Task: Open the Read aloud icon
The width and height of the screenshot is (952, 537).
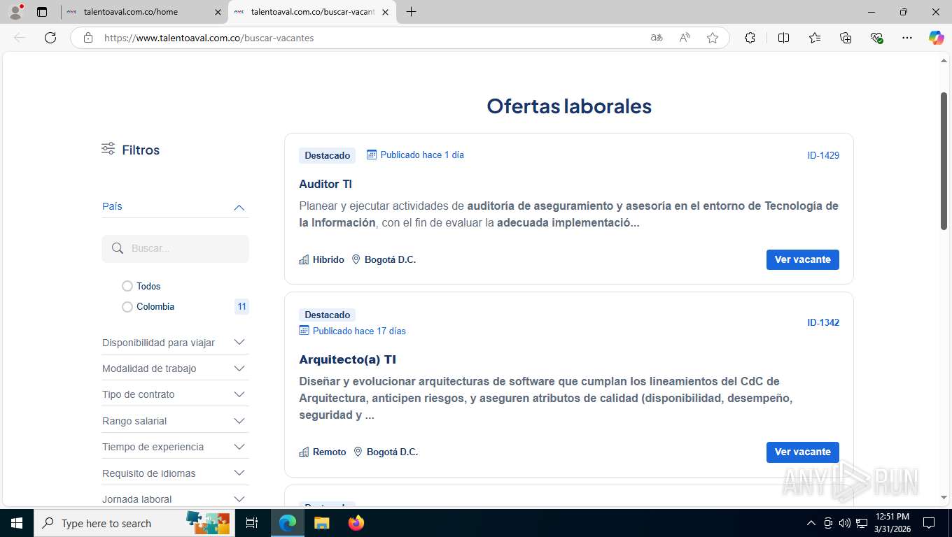Action: tap(685, 38)
